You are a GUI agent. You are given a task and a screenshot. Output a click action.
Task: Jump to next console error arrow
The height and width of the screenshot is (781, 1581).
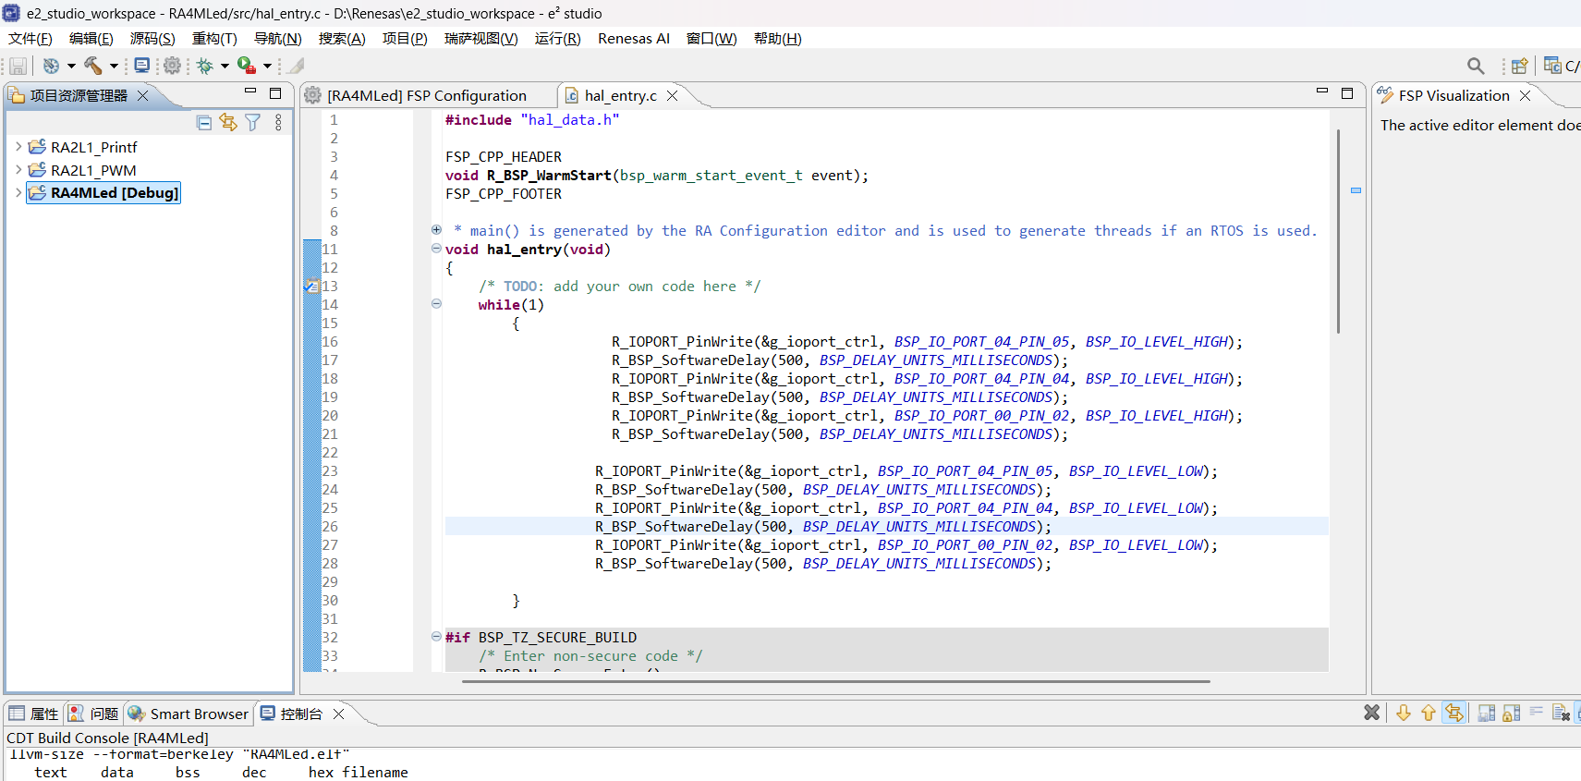[1403, 713]
